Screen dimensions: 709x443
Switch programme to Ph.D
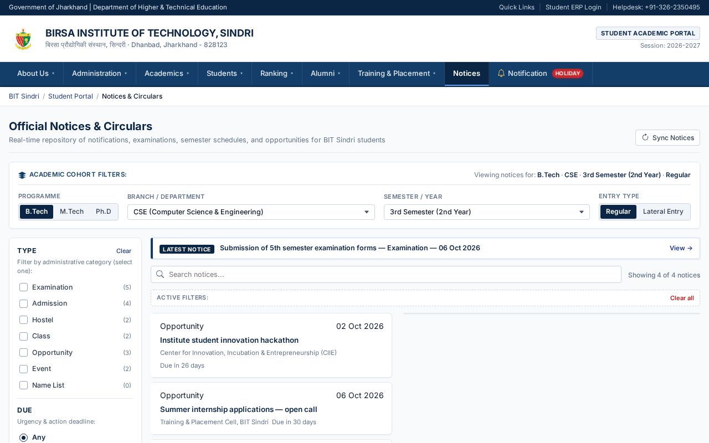pyautogui.click(x=104, y=212)
